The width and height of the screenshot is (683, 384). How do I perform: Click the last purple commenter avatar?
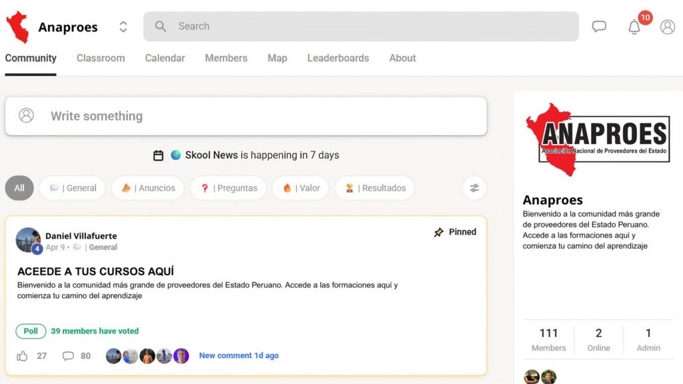[x=181, y=356]
